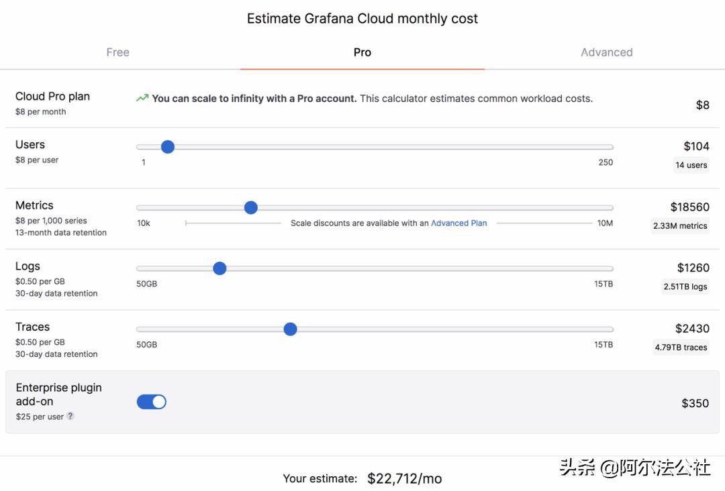Click the 4.79TB traces badge
The width and height of the screenshot is (725, 491).
(681, 347)
